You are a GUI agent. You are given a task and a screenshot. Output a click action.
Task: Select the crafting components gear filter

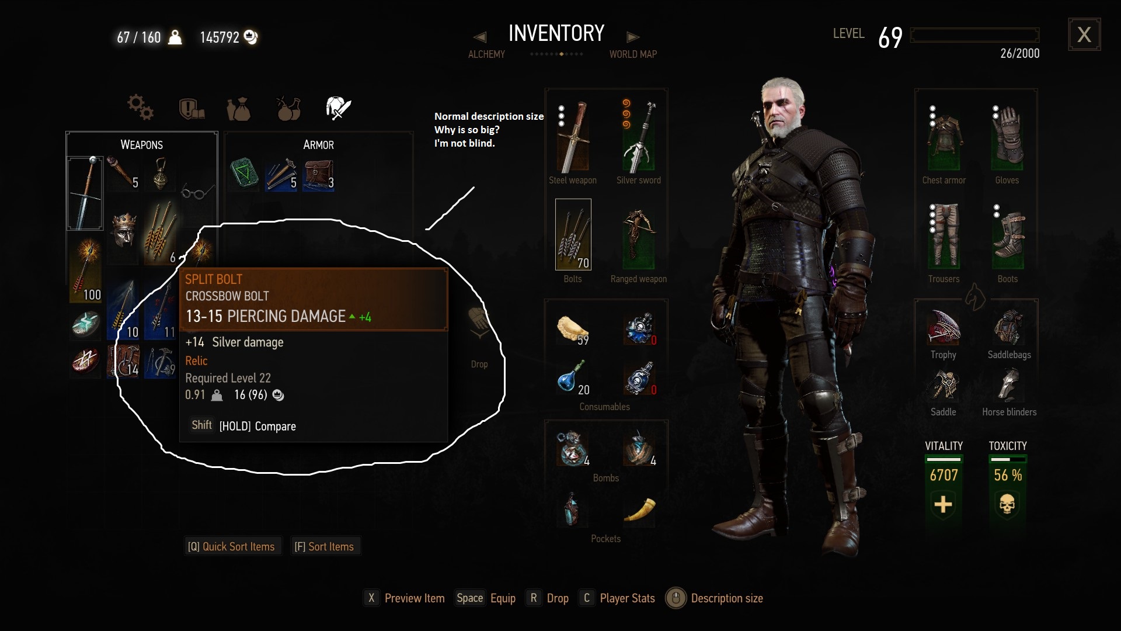coord(141,108)
